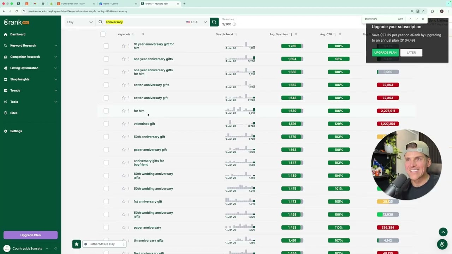
Task: Click the searches info icon
Action: click(x=234, y=24)
